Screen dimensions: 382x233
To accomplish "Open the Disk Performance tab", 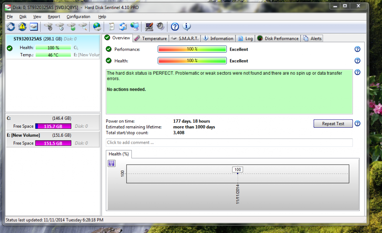I will point(278,38).
